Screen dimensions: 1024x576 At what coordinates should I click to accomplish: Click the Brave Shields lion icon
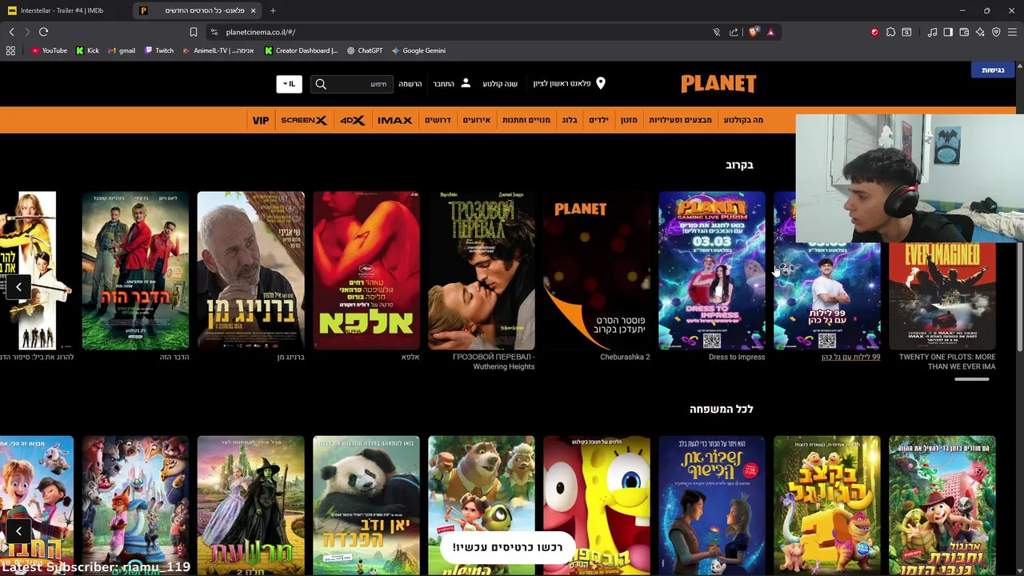tap(753, 32)
